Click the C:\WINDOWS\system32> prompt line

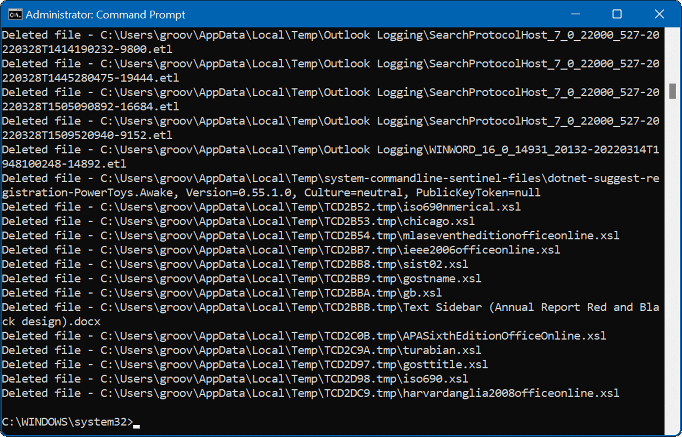[71, 422]
